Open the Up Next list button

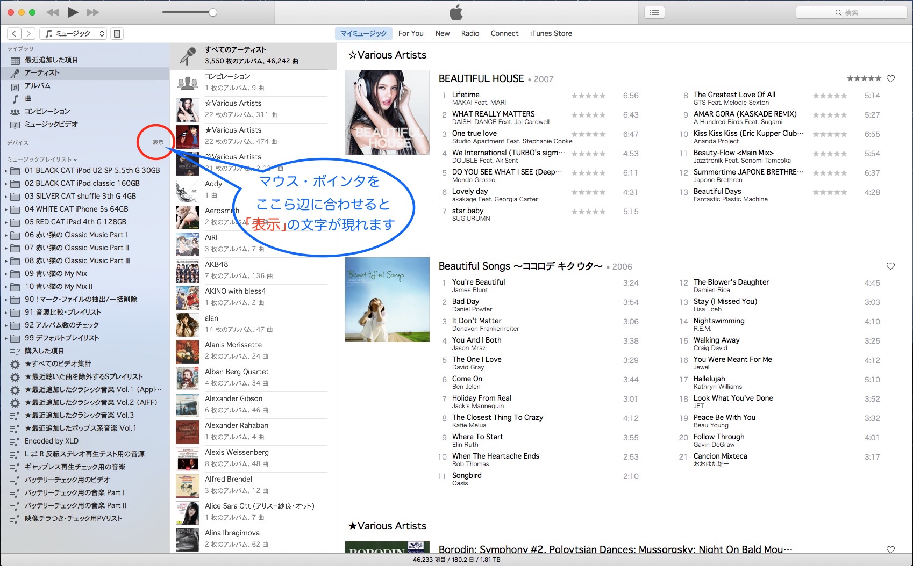tap(654, 12)
